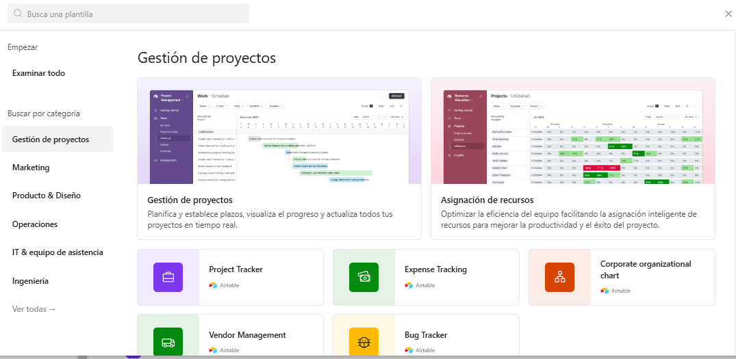
Task: Select IT & equipo de asistencia category
Action: [58, 252]
